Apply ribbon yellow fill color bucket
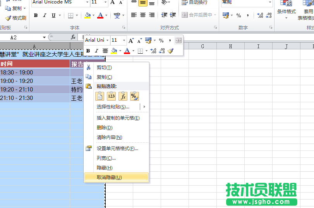The image size is (314, 208). point(88,15)
